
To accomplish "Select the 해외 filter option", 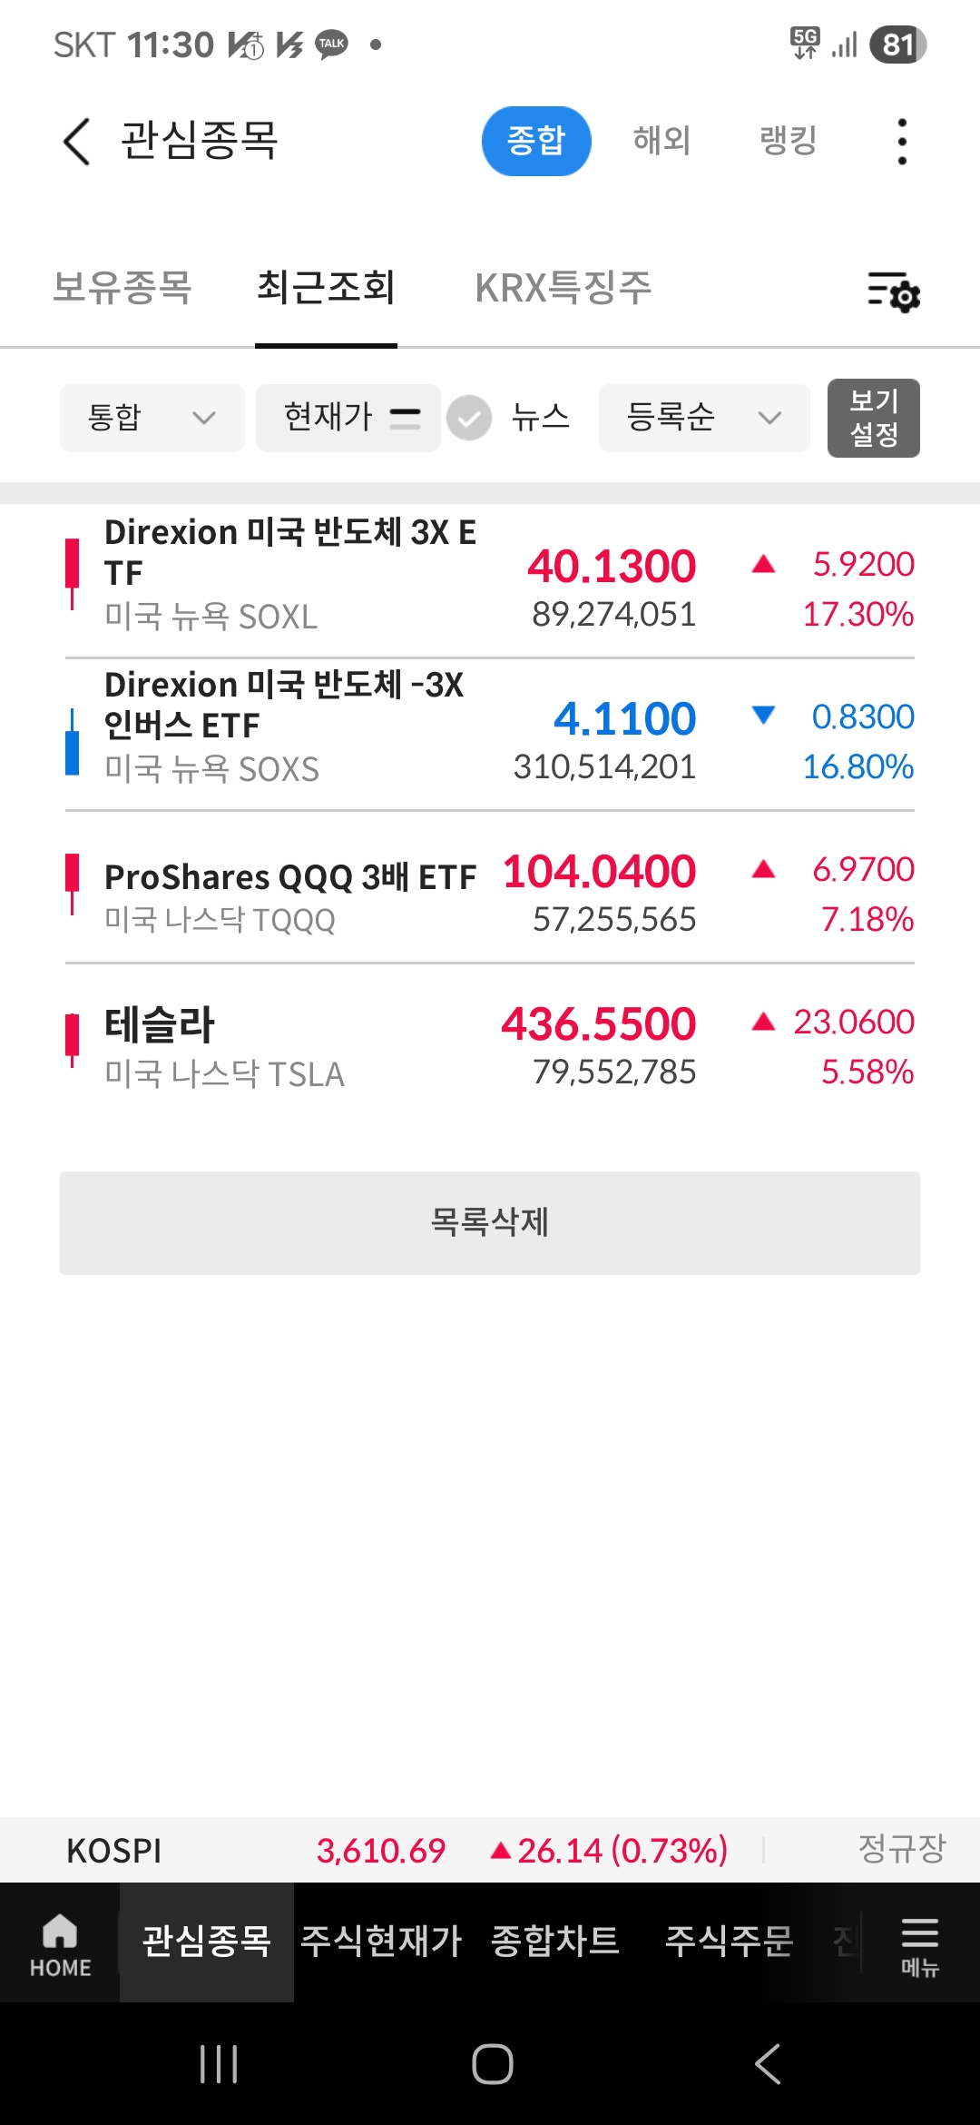I will 661,141.
